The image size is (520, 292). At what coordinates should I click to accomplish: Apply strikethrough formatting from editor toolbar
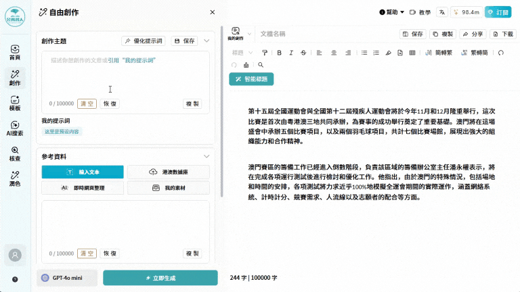tap(303, 52)
